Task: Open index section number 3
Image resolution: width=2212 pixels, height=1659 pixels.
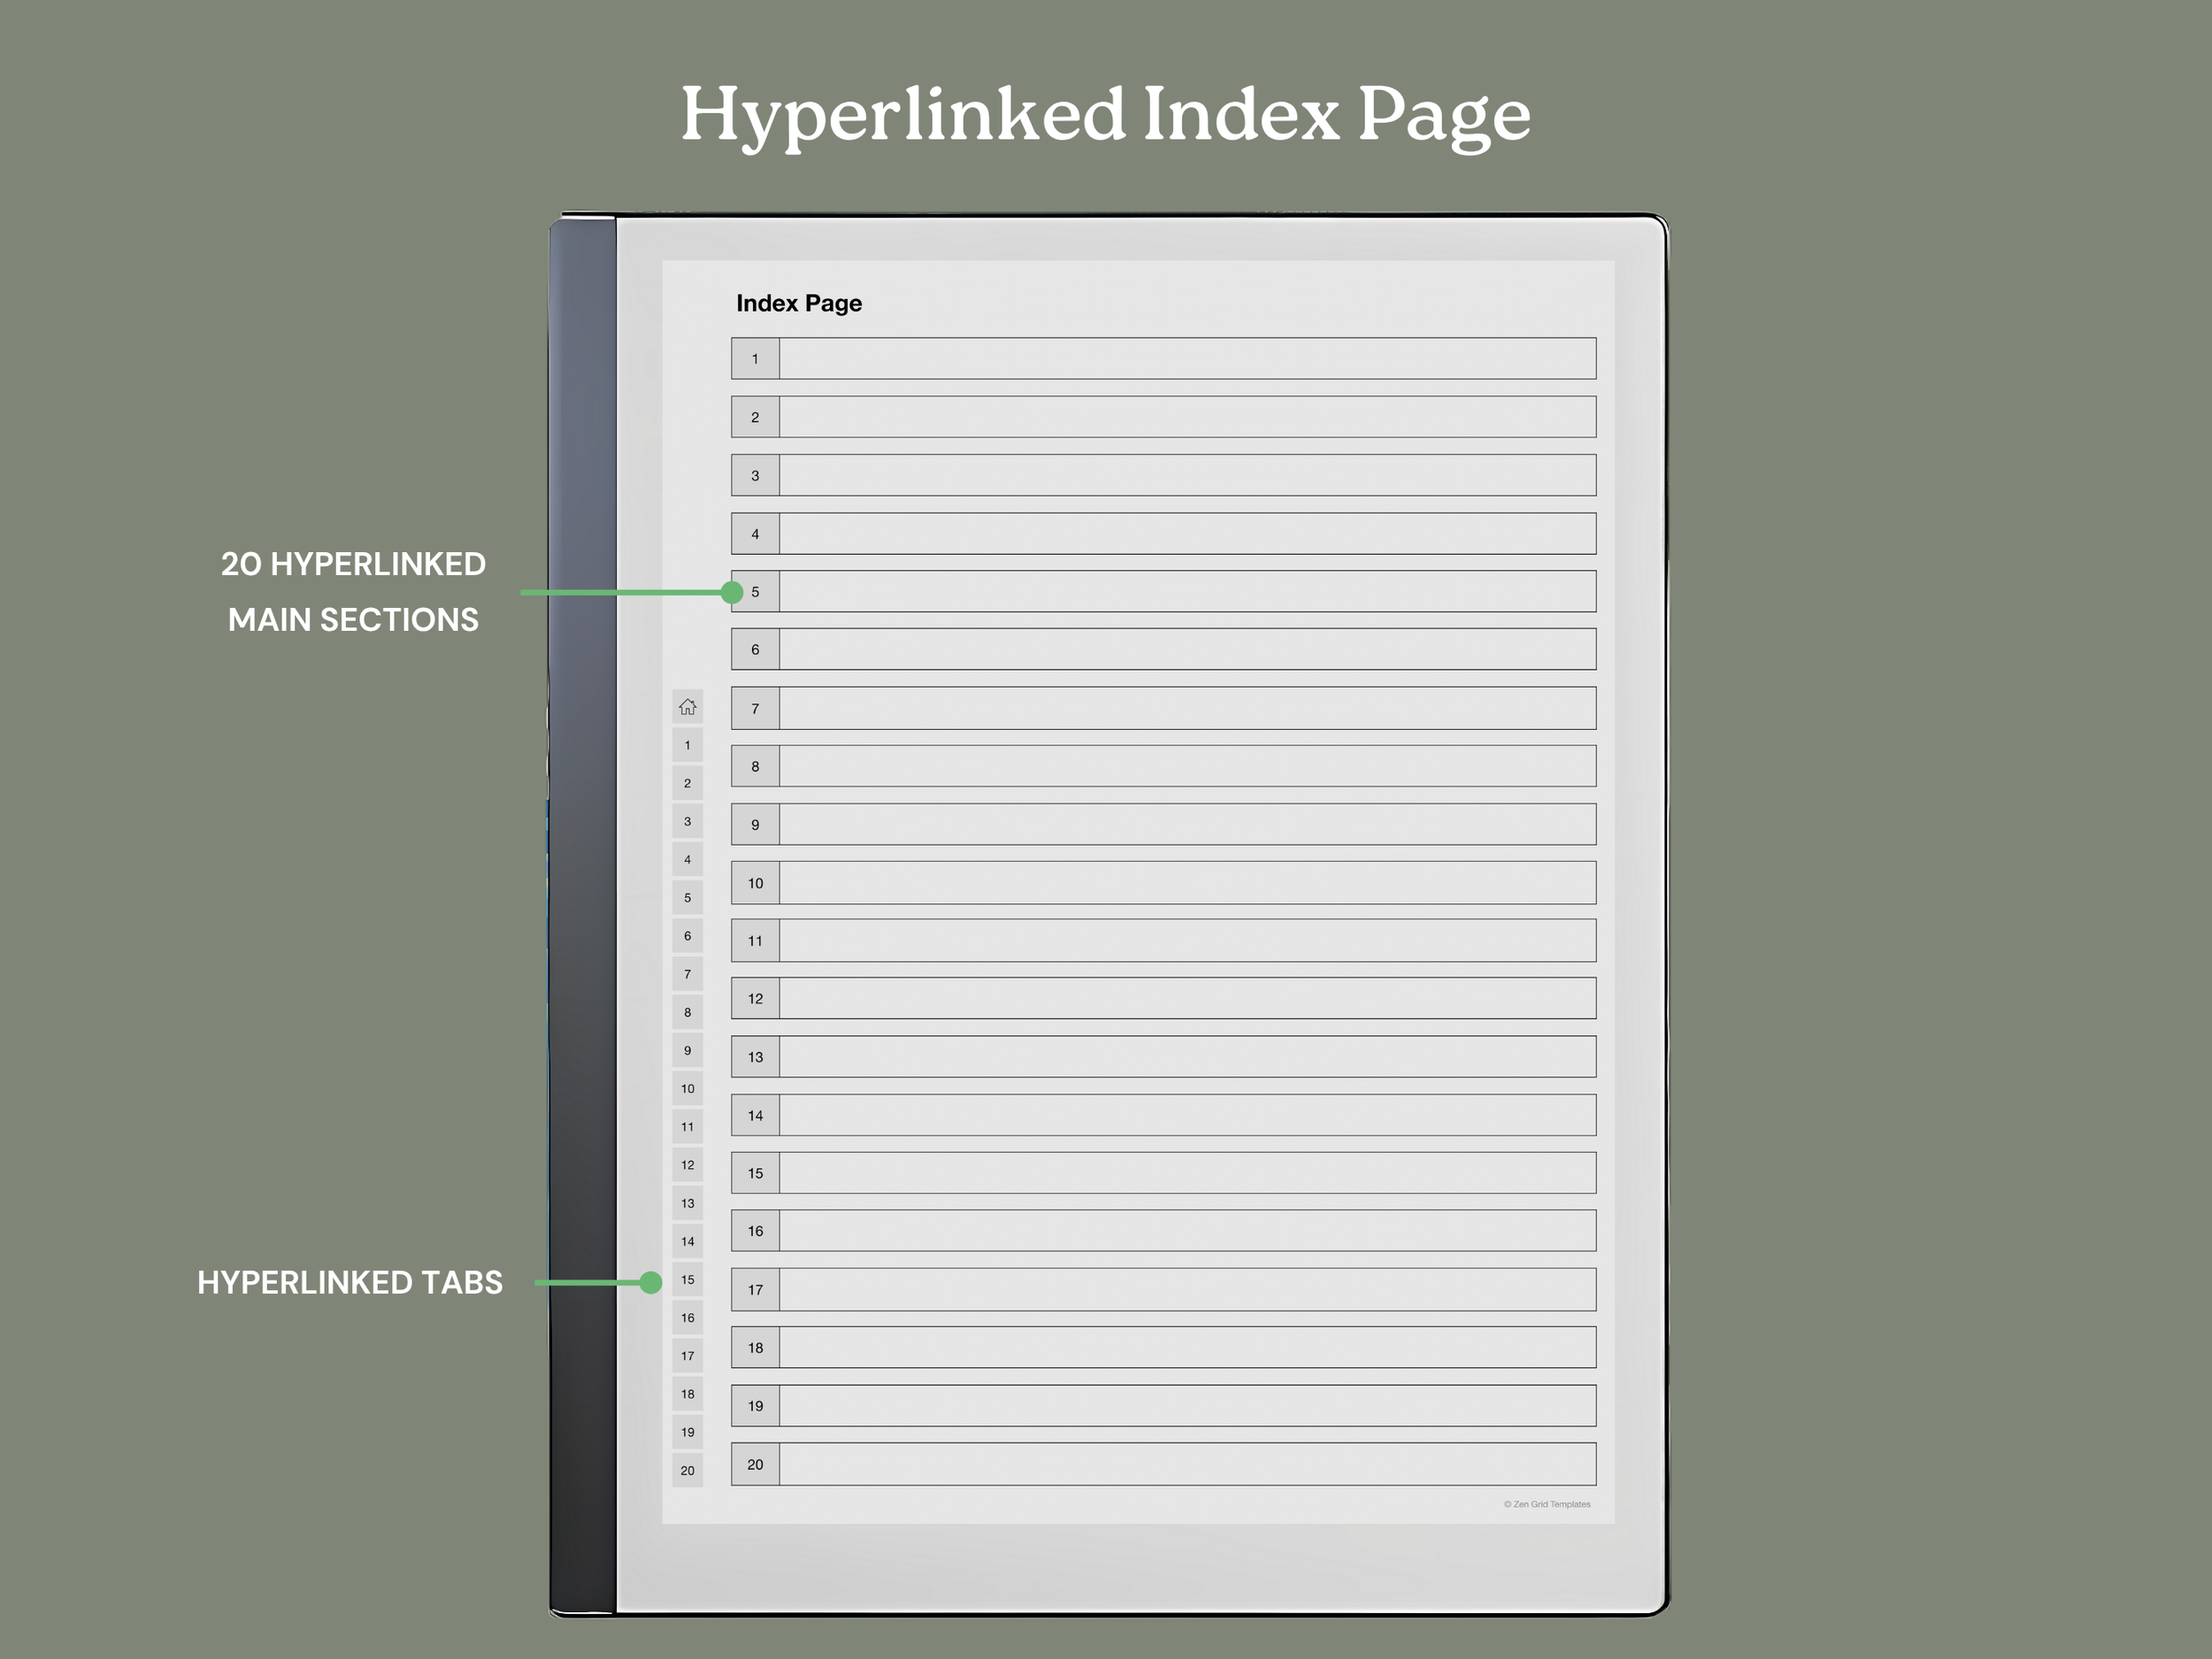Action: [x=755, y=475]
